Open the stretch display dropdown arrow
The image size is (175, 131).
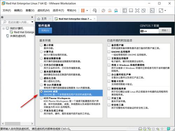165,10
